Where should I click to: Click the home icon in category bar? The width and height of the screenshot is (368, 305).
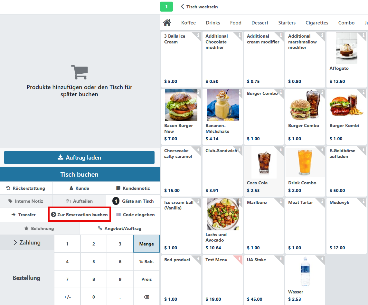167,23
